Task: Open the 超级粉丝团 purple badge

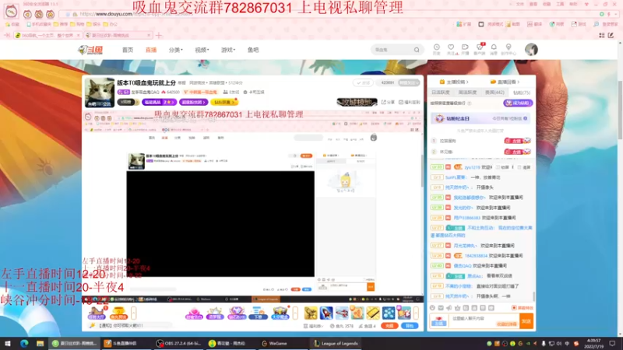Action: [x=193, y=102]
